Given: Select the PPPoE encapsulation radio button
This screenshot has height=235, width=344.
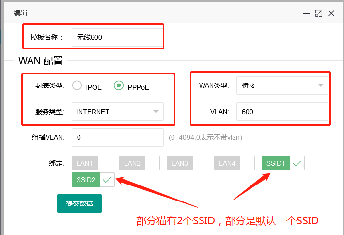Looking at the screenshot, I should coord(118,86).
